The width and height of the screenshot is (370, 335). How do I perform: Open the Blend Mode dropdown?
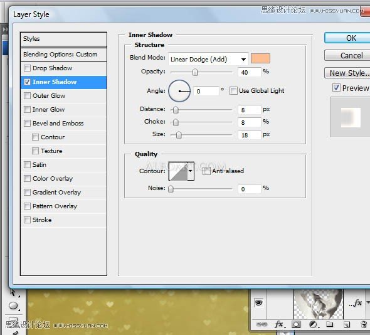[x=208, y=59]
